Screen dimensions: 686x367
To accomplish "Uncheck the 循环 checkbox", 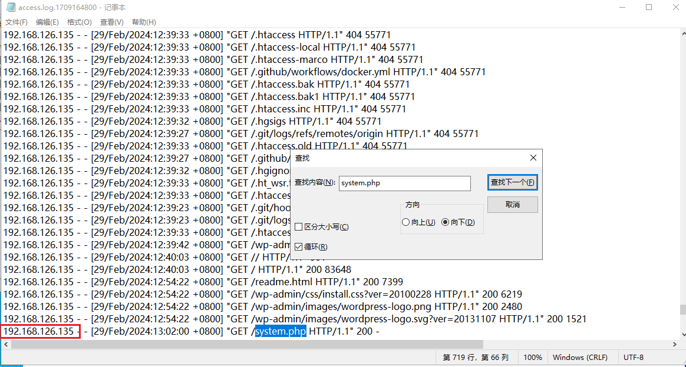I will (299, 247).
